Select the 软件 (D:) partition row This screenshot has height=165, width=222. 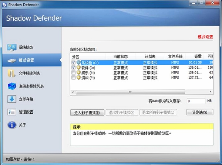pos(142,68)
